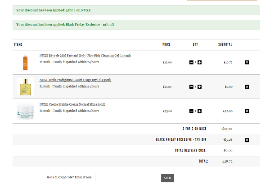Click the Black Friday discount -£5.28 amount
This screenshot has height=185, width=270.
point(227,140)
